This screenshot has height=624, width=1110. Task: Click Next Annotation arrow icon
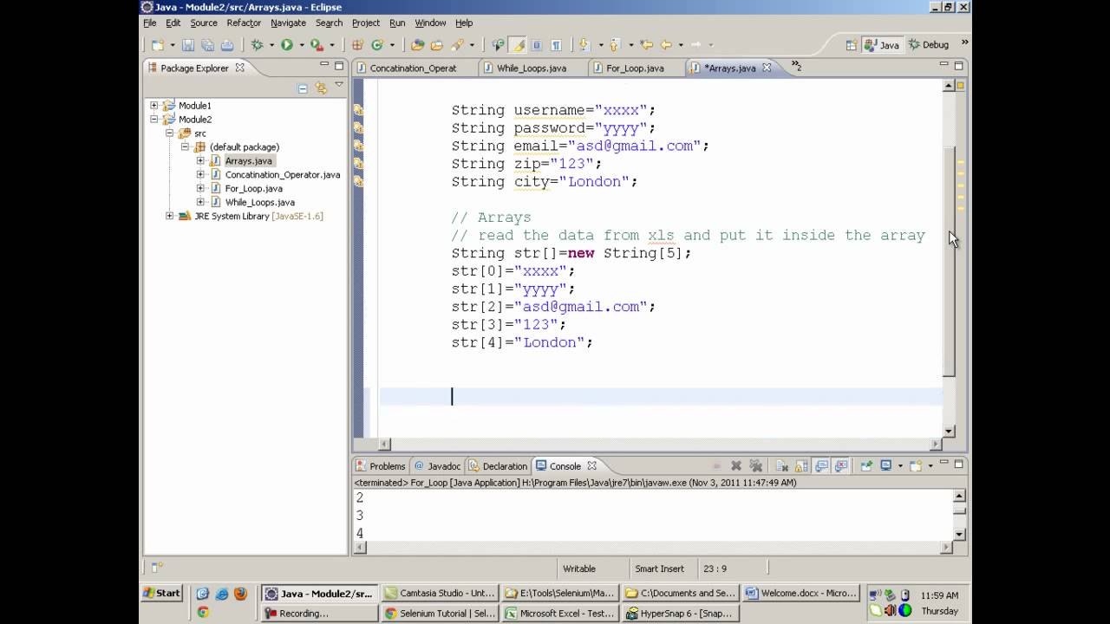(x=584, y=45)
